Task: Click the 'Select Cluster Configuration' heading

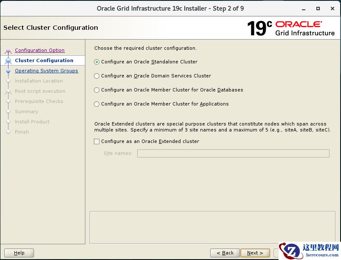Action: [51, 28]
